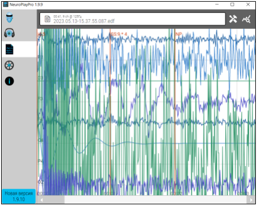The image size is (257, 206).
Task: Show the info about screen
Action: tap(9, 81)
